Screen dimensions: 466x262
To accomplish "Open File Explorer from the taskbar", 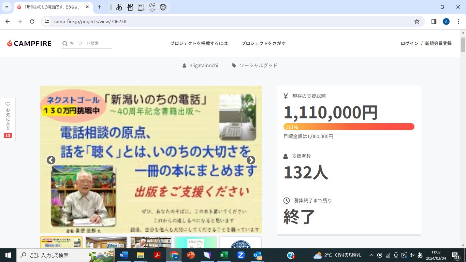I will 141,255.
